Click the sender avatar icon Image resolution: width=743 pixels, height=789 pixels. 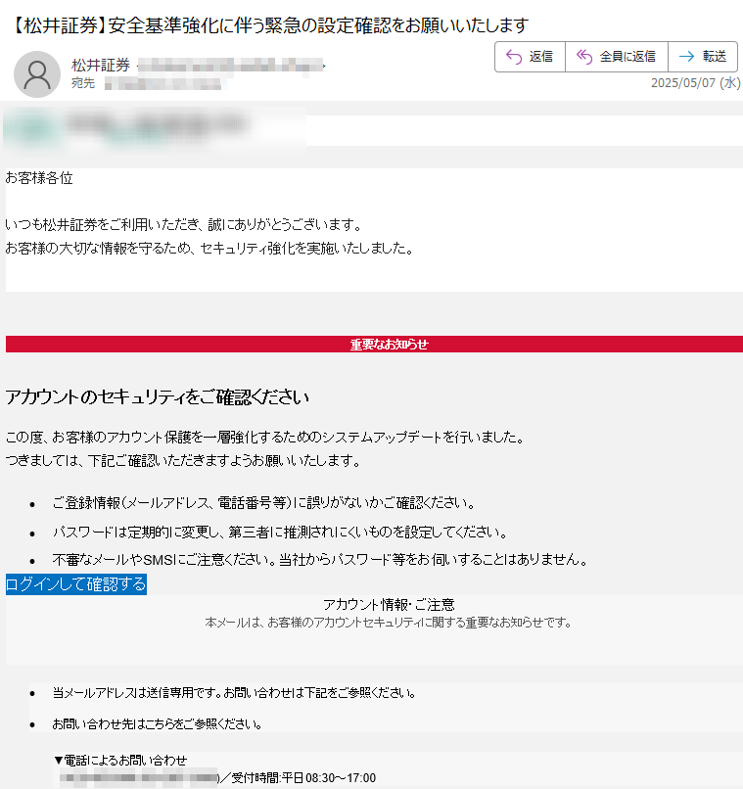point(37,74)
